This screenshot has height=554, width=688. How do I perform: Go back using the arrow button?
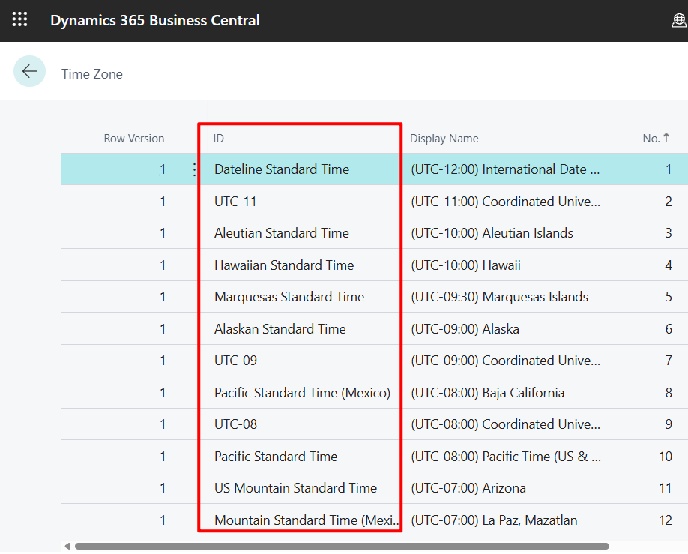click(30, 72)
